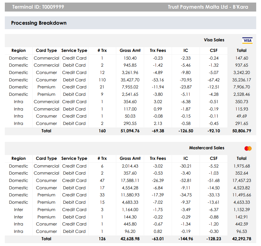Click the Mastercard logo icon
Image resolution: width=261 pixels, height=246 pixels.
coord(248,148)
